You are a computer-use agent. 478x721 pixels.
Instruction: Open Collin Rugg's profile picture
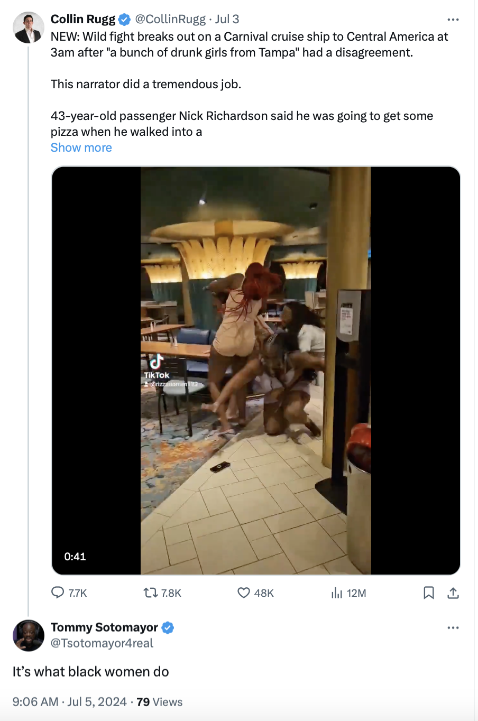29,27
